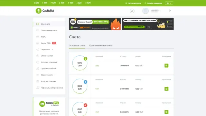
Task: Click the logout icon in header
Action: pyautogui.click(x=170, y=11)
